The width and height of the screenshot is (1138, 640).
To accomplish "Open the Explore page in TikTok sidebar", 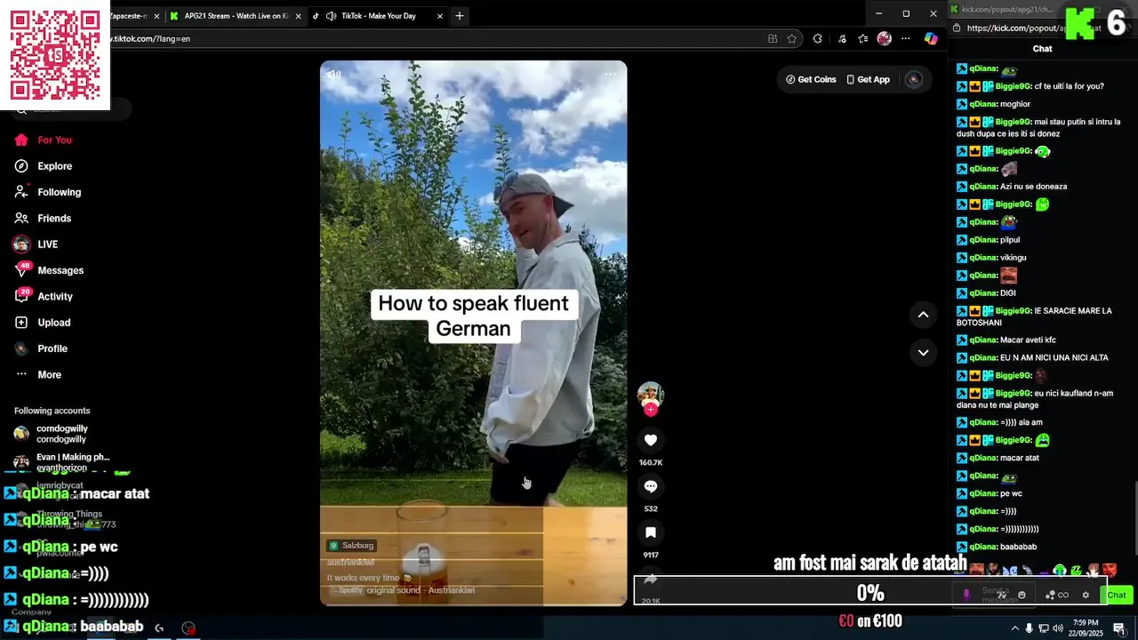I will click(x=43, y=166).
